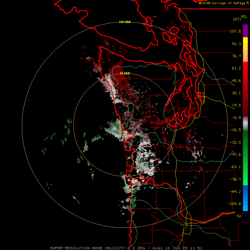Image resolution: width=250 pixels, height=250 pixels.
Task: Click the 50 NMI range ring label
Action: click(125, 73)
